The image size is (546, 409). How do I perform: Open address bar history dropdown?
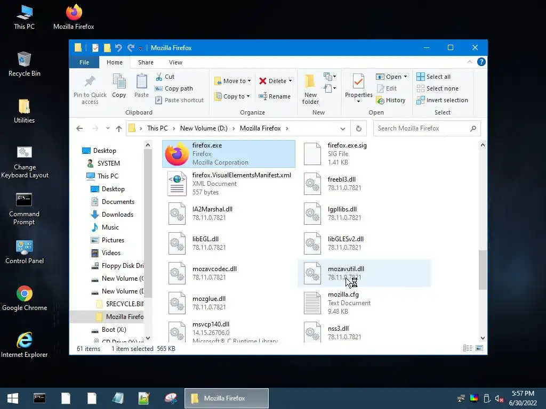343,128
